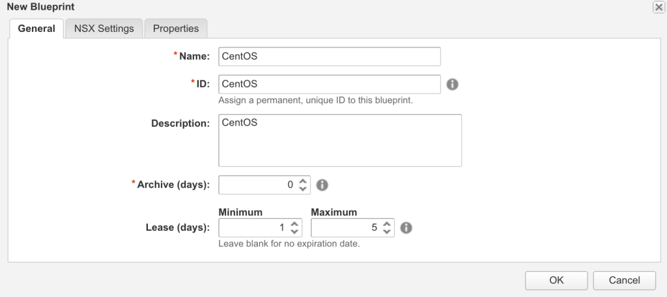This screenshot has width=667, height=297.
Task: Decrease the Archive days value
Action: point(302,189)
